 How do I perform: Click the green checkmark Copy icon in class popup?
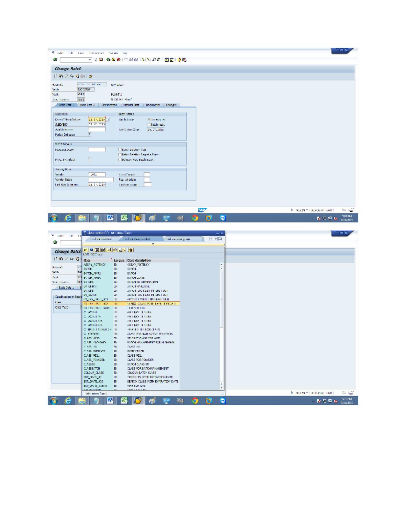pyautogui.click(x=86, y=250)
